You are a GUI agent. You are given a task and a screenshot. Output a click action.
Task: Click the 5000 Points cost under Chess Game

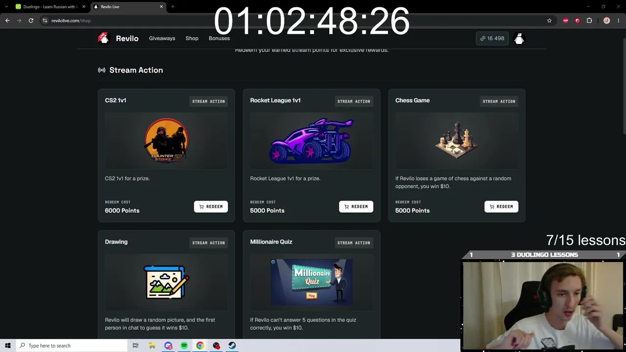[x=412, y=210]
